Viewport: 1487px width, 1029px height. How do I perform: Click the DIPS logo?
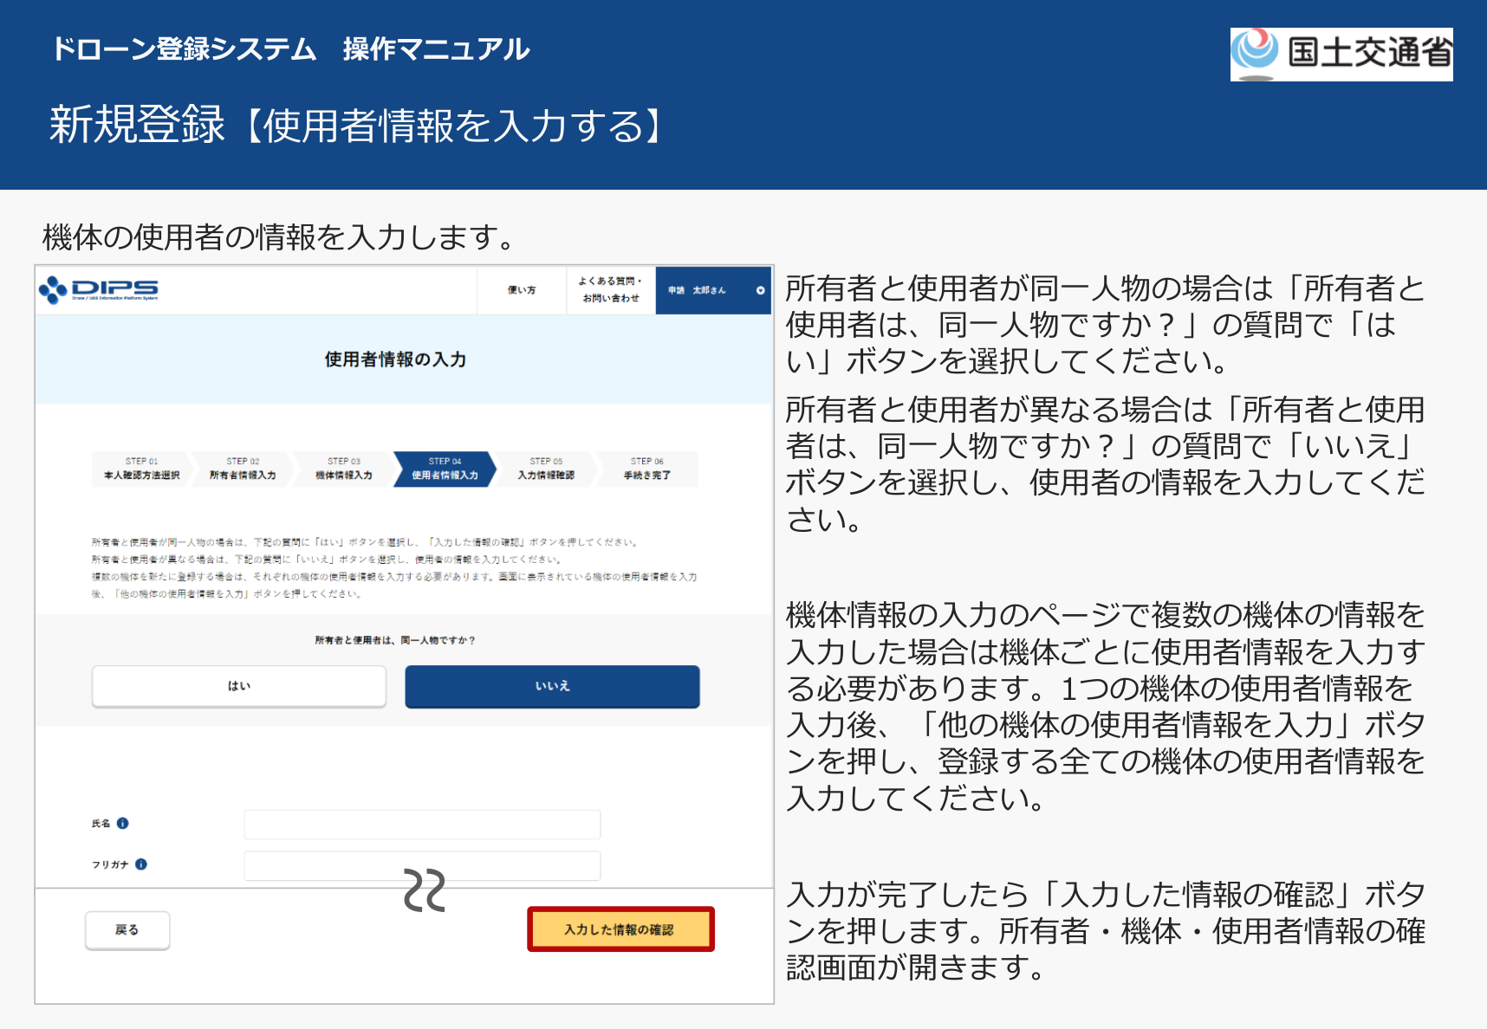[98, 290]
